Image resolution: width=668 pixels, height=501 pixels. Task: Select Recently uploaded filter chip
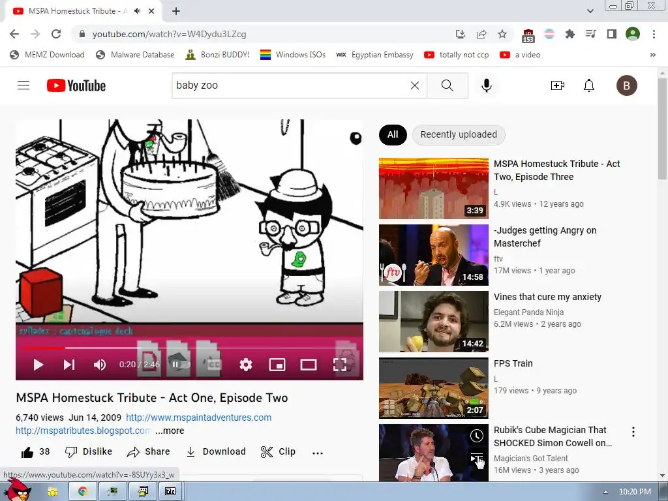(x=459, y=134)
